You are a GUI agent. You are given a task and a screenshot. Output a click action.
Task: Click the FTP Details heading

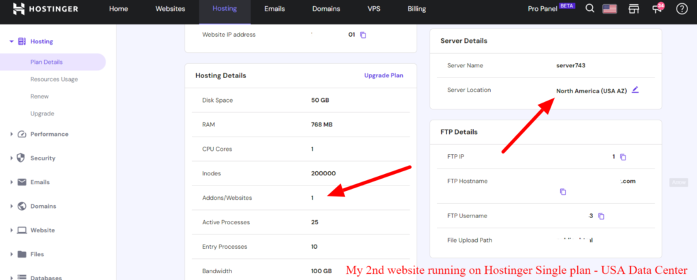click(459, 133)
